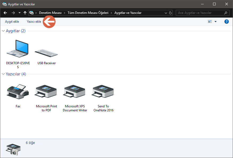
Task: Expand chevron after Denetim Masası breadcrumb
Action: pyautogui.click(x=64, y=13)
